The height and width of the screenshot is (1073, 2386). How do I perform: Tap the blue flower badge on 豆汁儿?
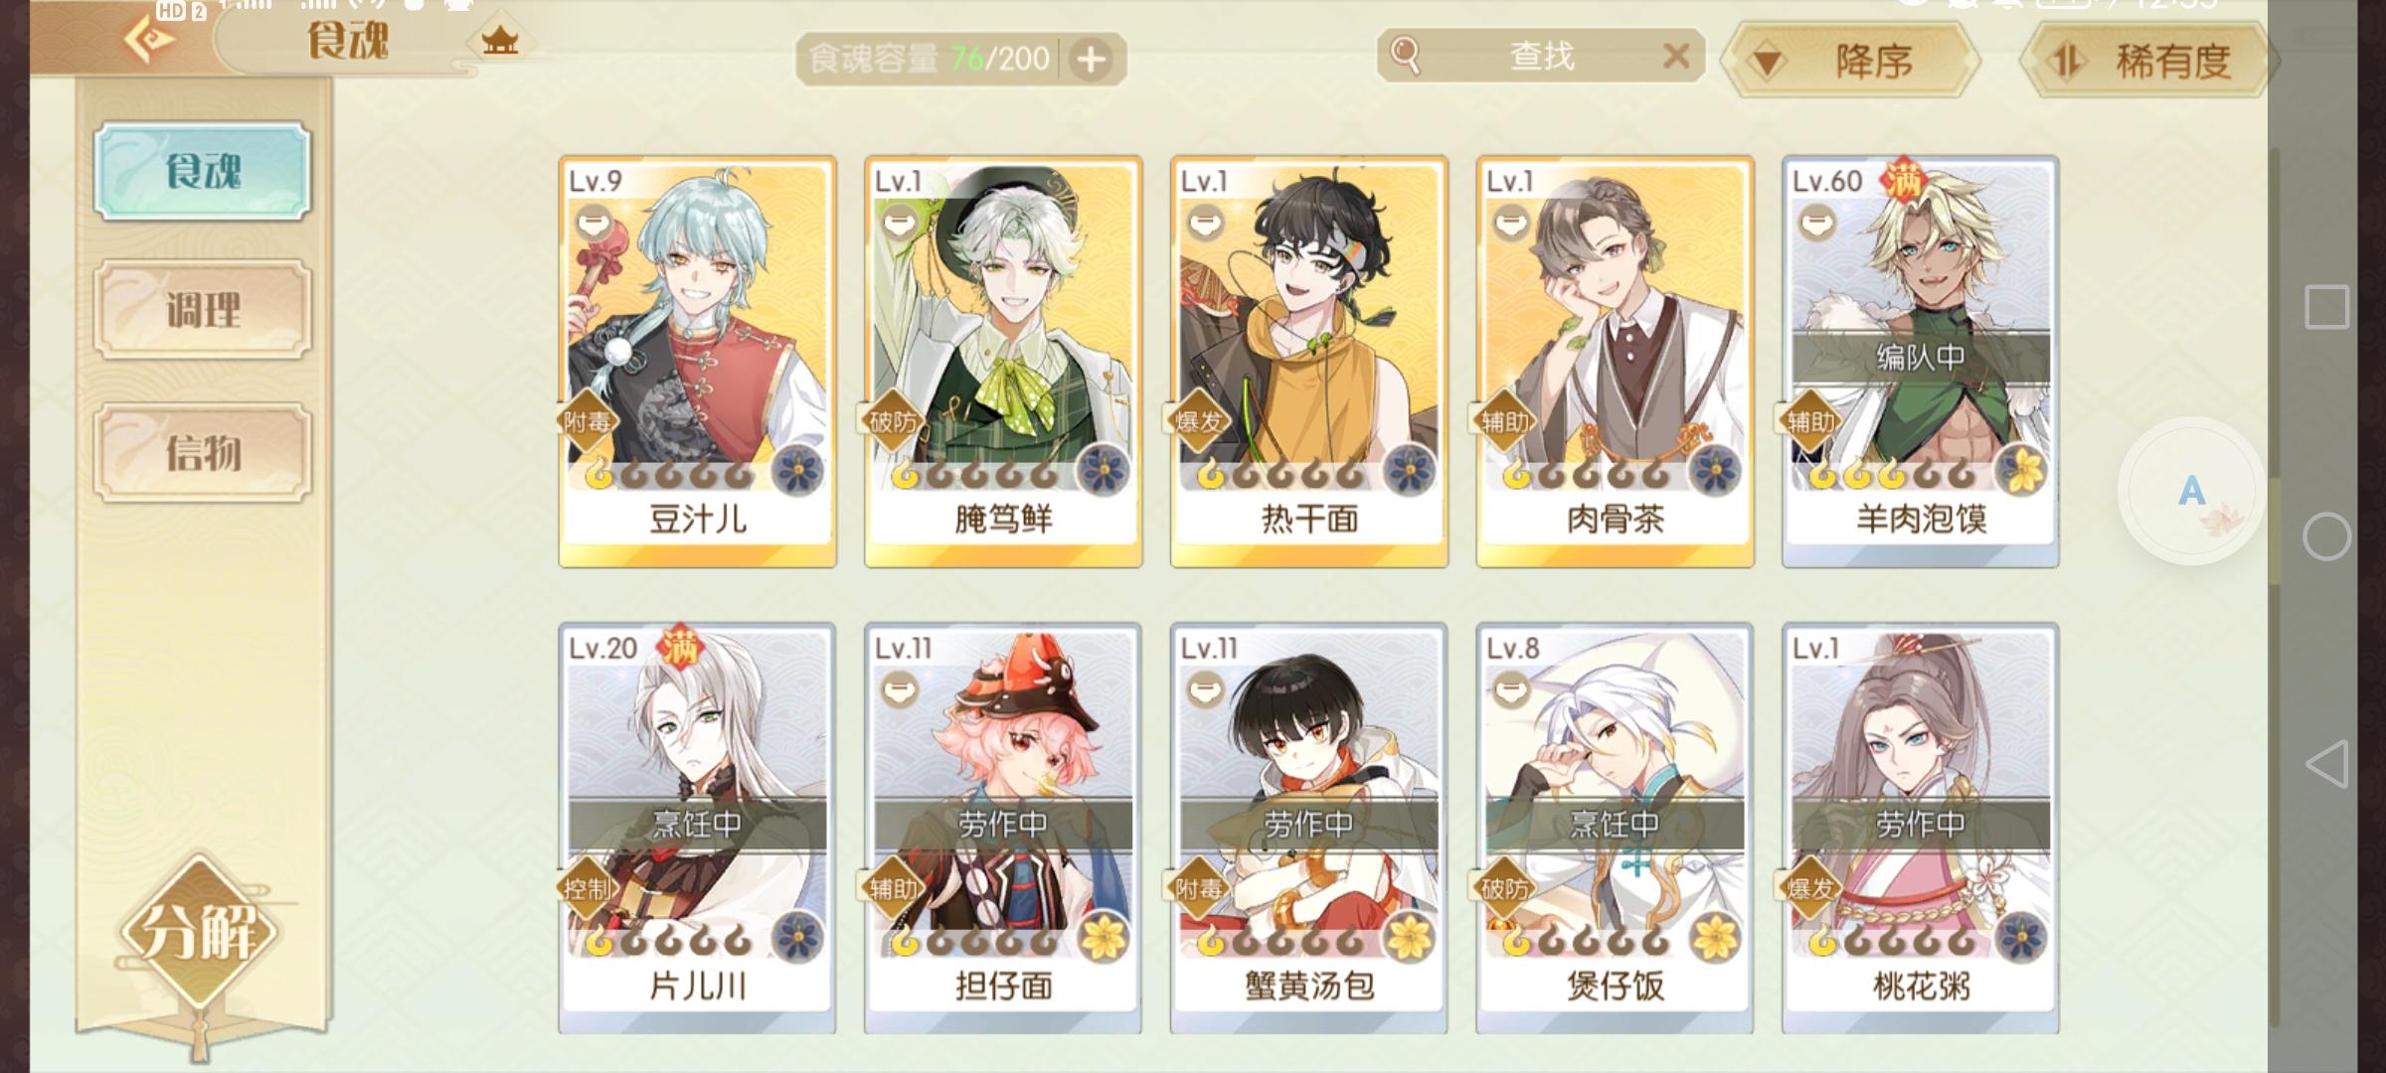pos(797,469)
